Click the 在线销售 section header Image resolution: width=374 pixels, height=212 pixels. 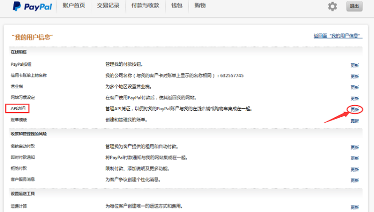(x=18, y=52)
